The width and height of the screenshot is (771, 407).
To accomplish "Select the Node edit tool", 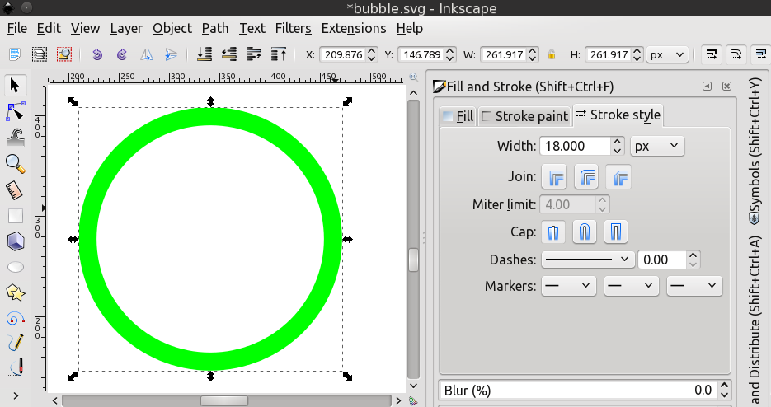I will coord(15,112).
